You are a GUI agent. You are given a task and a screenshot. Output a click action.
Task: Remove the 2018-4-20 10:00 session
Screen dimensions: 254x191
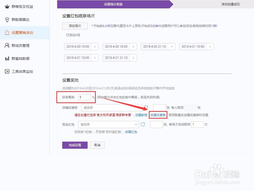click(x=95, y=47)
